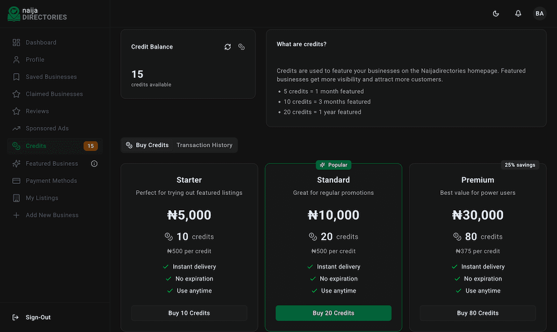Click the Naija Directories logo
Viewport: 557px width, 332px height.
[37, 14]
